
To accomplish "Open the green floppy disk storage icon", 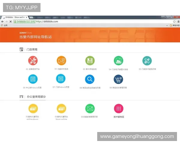I will 90,61.
